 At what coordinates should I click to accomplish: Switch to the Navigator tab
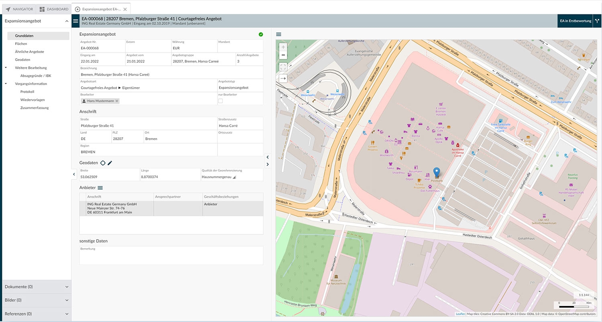point(19,9)
